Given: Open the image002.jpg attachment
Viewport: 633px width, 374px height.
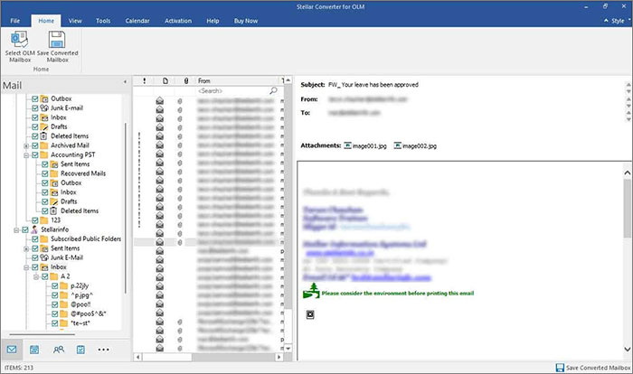Looking at the screenshot, I should click(415, 145).
